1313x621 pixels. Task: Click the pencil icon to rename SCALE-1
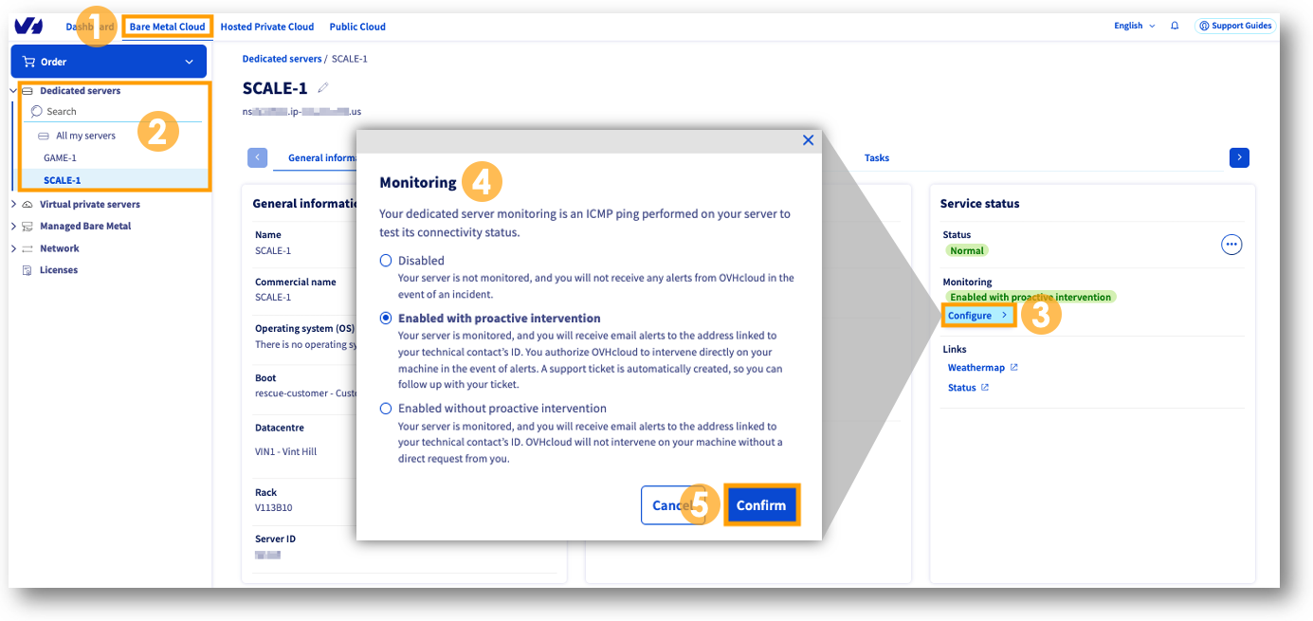pyautogui.click(x=321, y=85)
